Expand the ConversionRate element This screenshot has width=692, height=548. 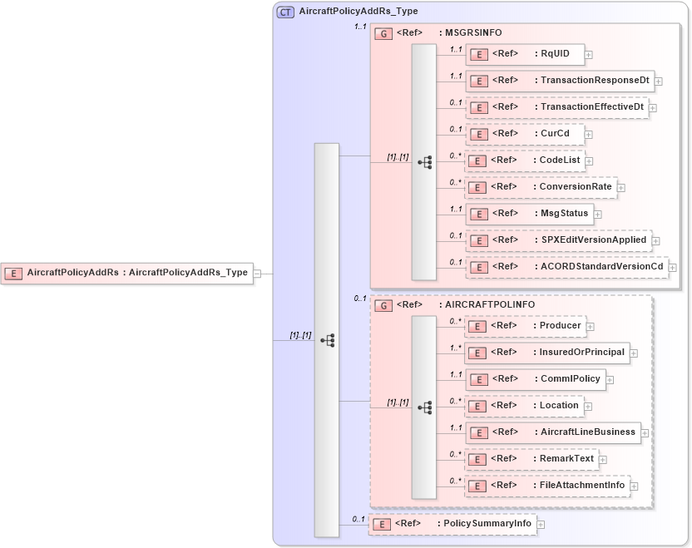click(x=621, y=187)
